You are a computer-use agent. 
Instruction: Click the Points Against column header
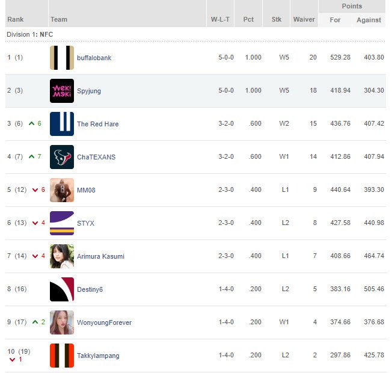tap(369, 20)
